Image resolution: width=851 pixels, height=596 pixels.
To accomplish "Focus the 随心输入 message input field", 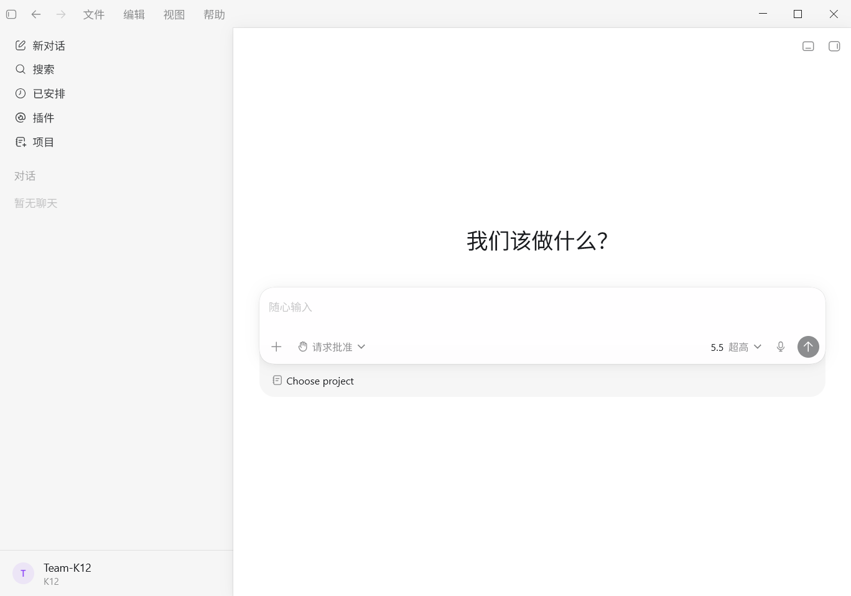I will coord(542,307).
